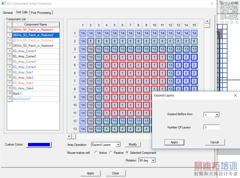Click the Modify button
Screen dimensions: 240x178
(133, 144)
